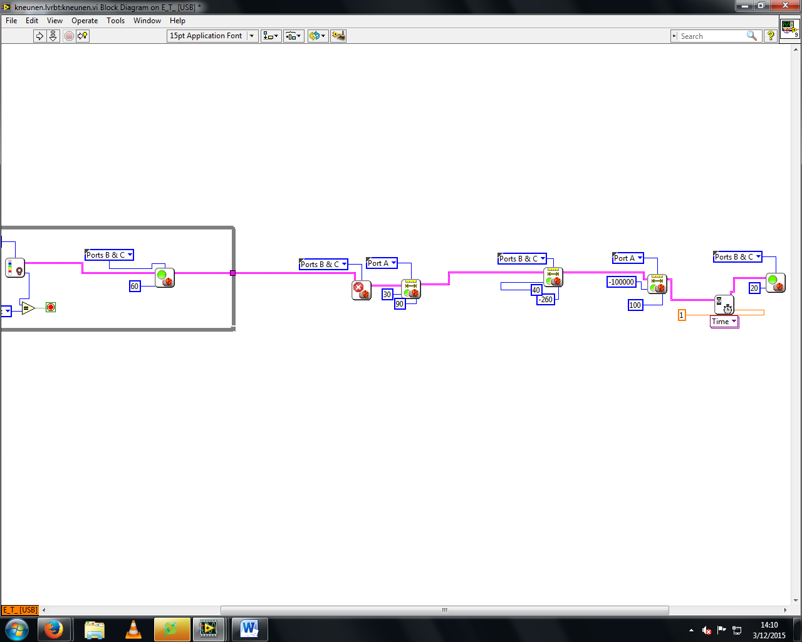Image resolution: width=802 pixels, height=642 pixels.
Task: Open the Tools menu
Action: pyautogui.click(x=115, y=21)
